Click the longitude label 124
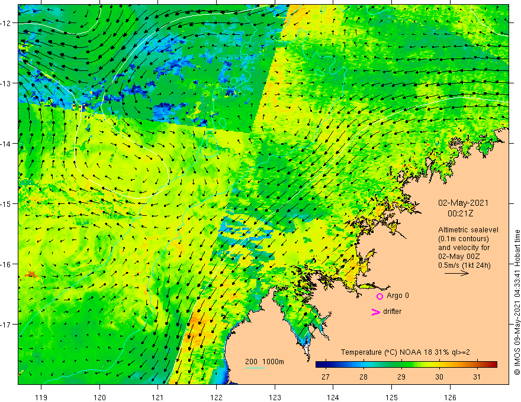Image resolution: width=521 pixels, height=402 pixels. [x=333, y=397]
